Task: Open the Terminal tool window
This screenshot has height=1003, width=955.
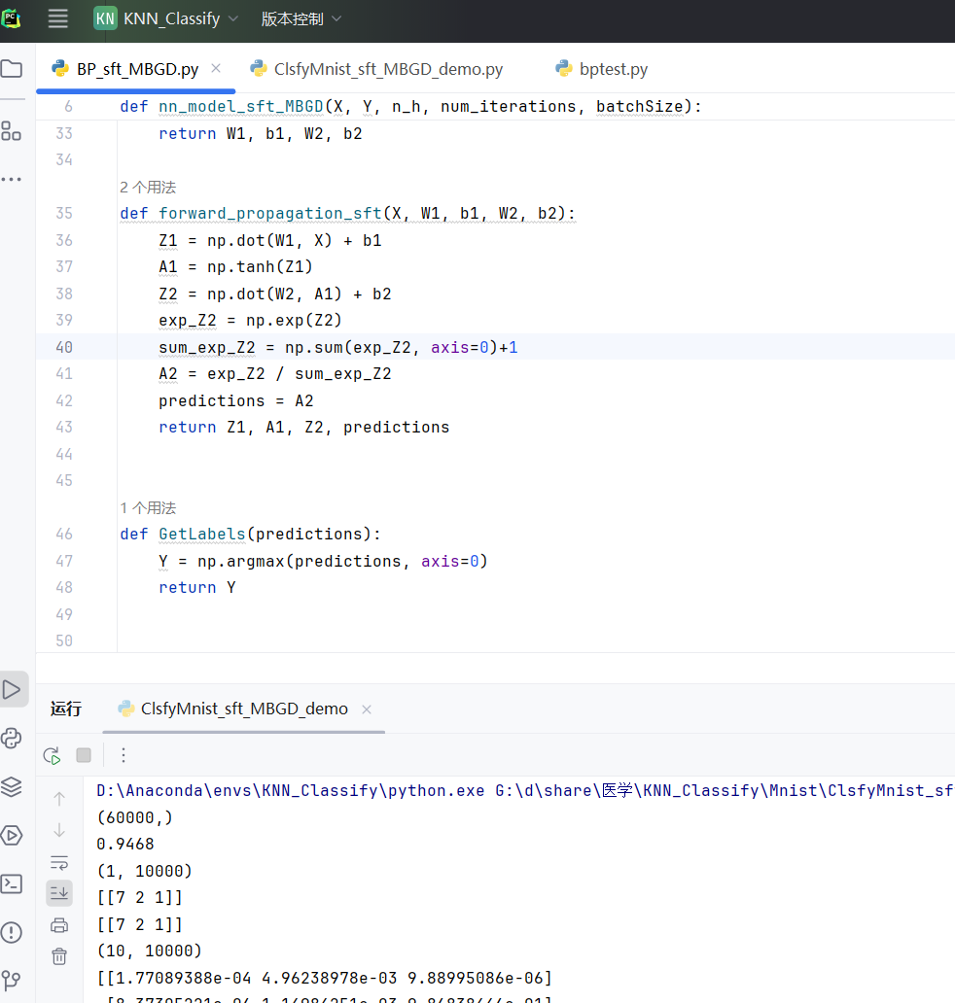Action: point(12,883)
